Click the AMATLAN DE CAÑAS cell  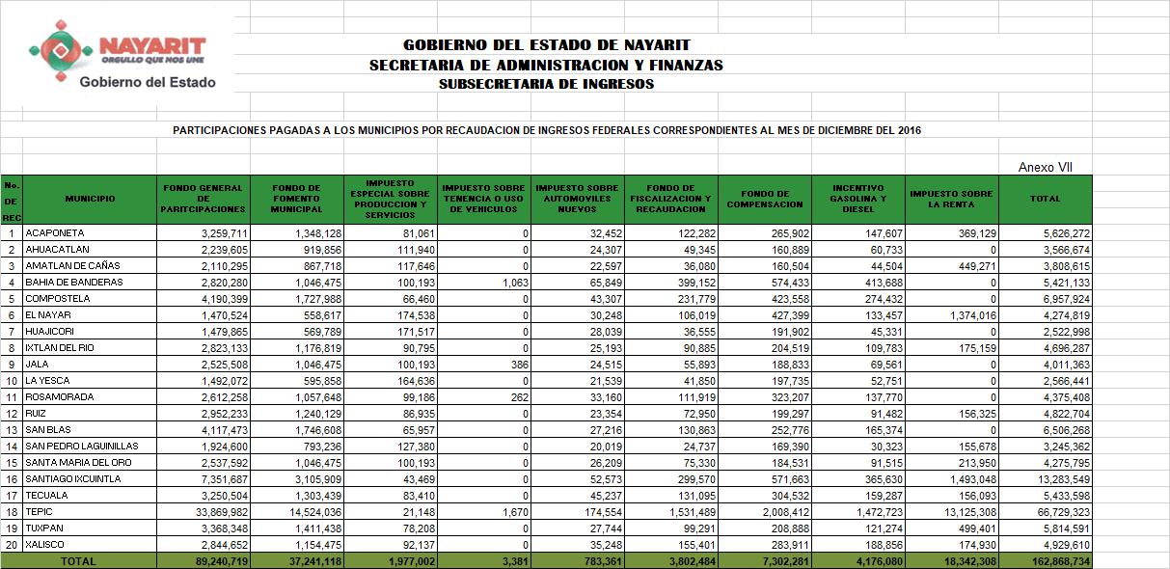[90, 266]
